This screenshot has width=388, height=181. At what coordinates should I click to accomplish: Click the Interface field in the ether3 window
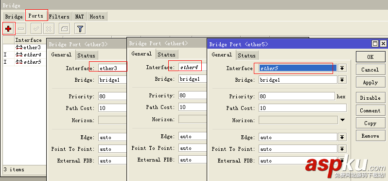(x=112, y=68)
